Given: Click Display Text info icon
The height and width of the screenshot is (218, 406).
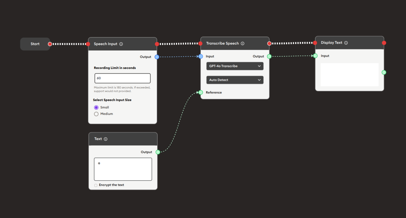Looking at the screenshot, I should point(346,43).
